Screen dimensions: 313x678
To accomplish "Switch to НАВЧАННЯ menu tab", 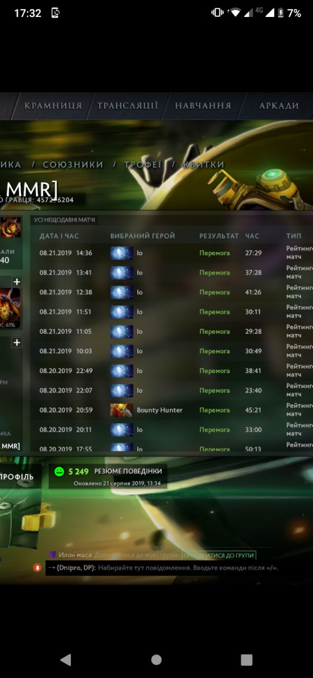I will (x=203, y=105).
